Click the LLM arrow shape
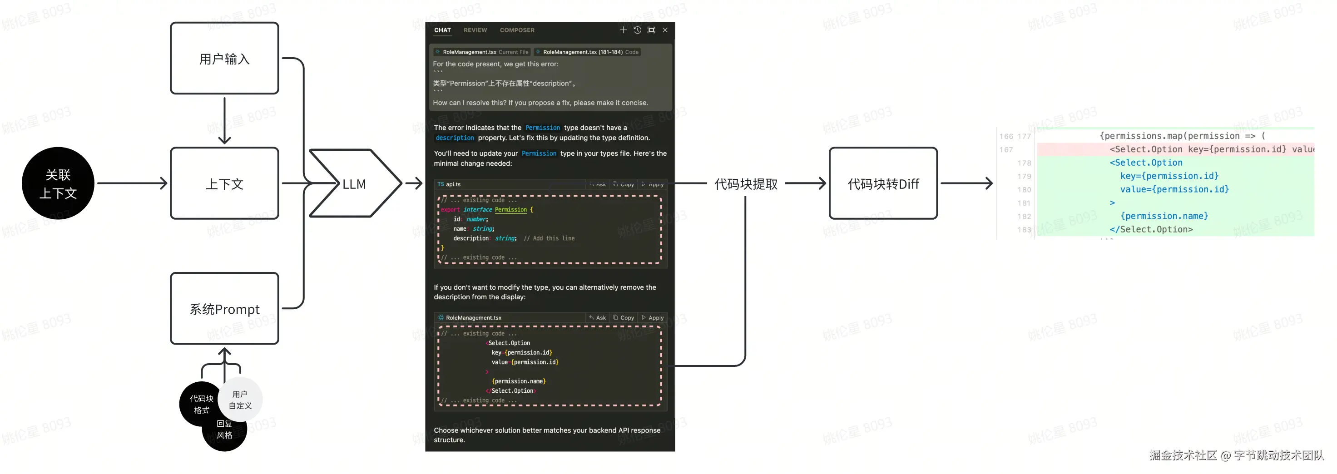The image size is (1337, 474). (356, 183)
